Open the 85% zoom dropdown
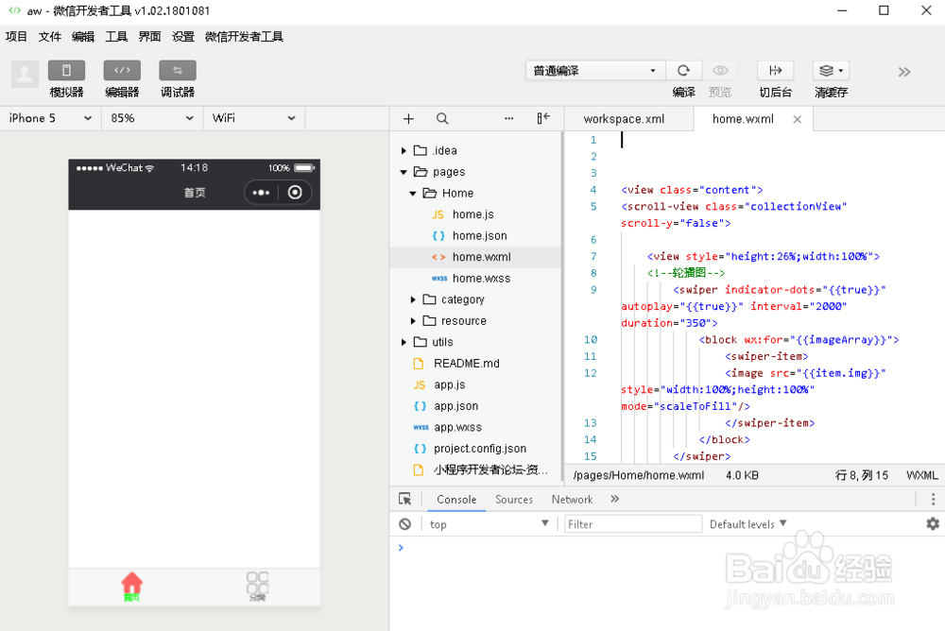 pos(152,118)
